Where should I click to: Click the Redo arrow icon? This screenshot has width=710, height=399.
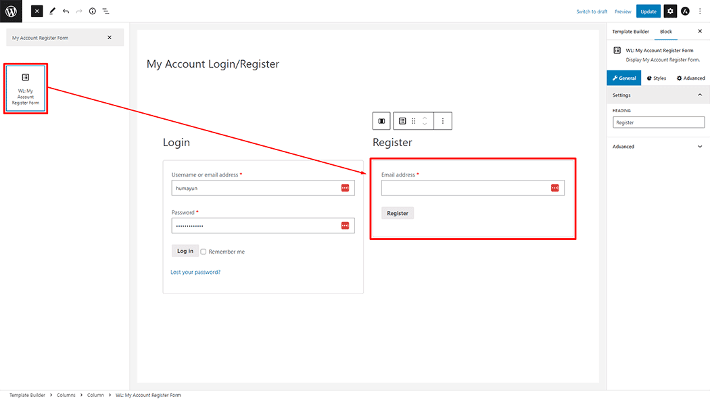click(79, 11)
